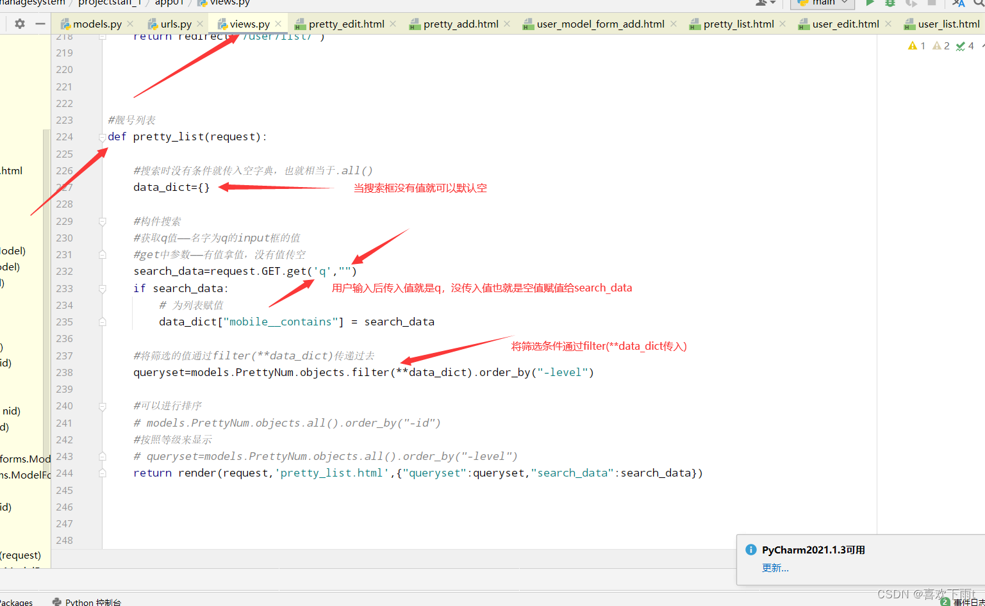Image resolution: width=985 pixels, height=606 pixels.
Task: Click line number 248 in the gutter
Action: 65,541
